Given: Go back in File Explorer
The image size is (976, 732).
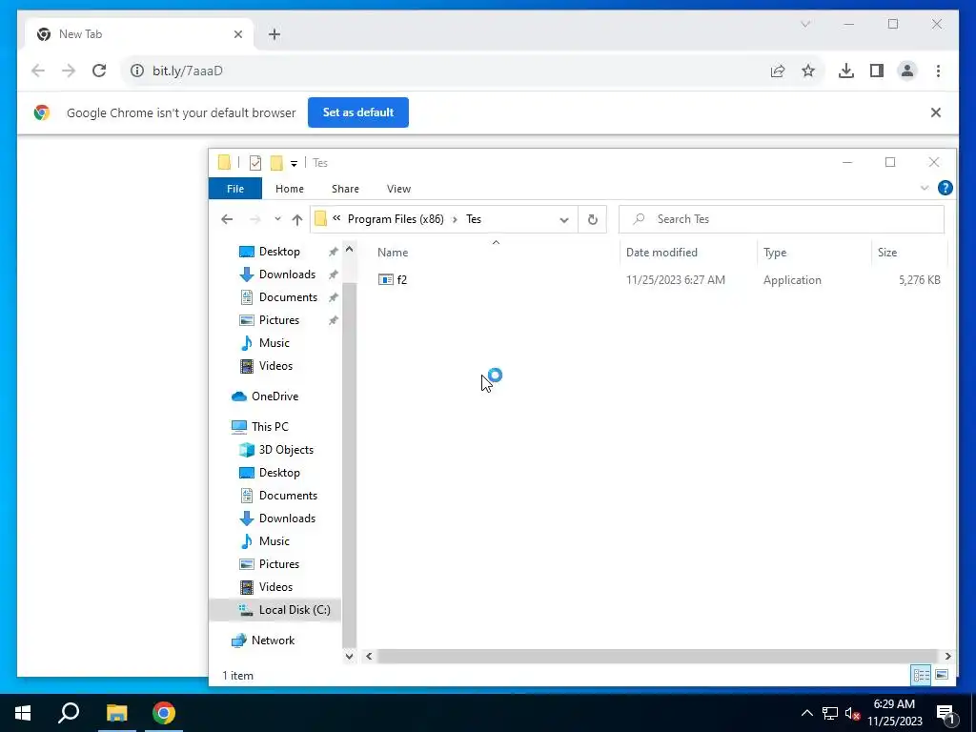Looking at the screenshot, I should [x=227, y=219].
